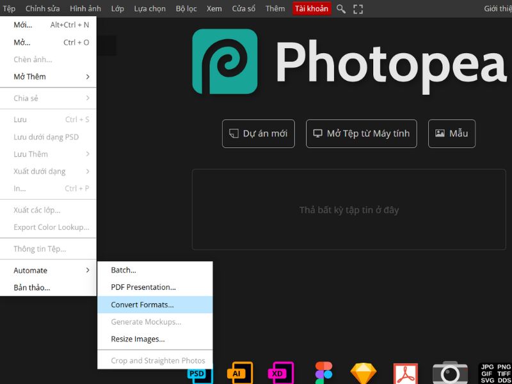Screen dimensions: 512x384
Task: Choose Mở... in file menu
Action: [x=48, y=42]
